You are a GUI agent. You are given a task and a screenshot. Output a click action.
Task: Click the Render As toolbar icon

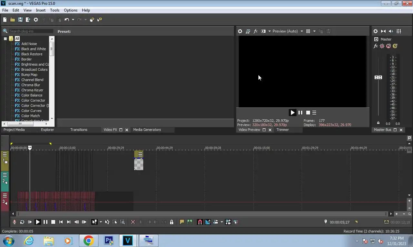coord(28,20)
